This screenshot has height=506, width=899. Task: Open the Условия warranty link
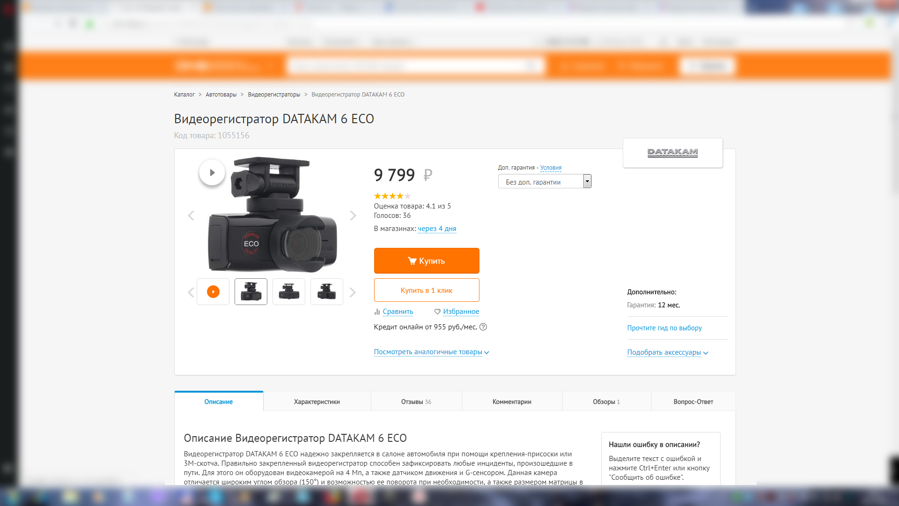[551, 168]
